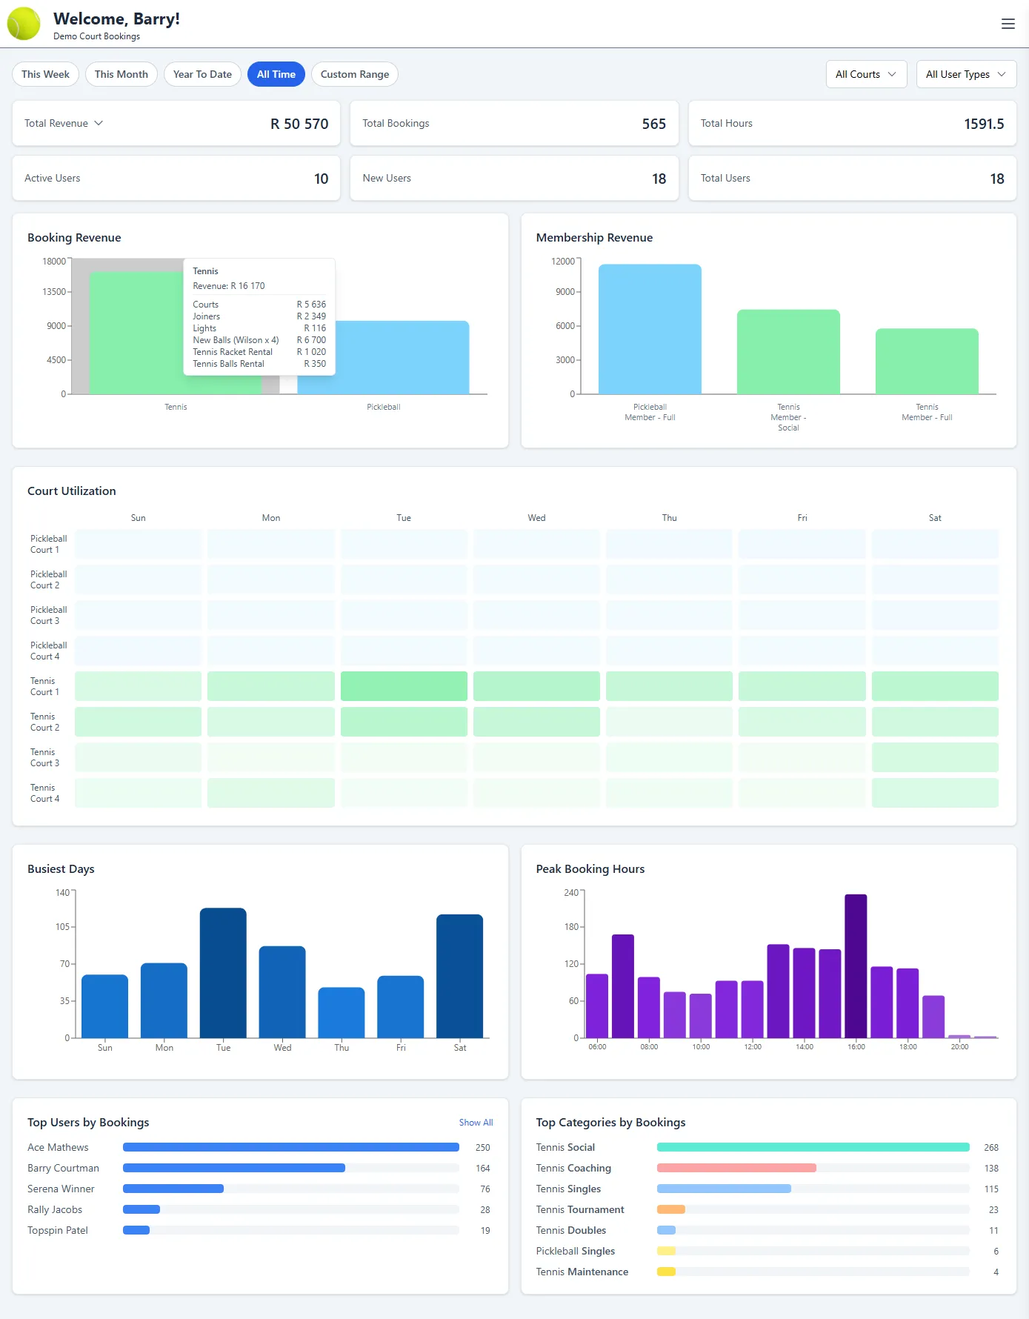Click the Sat bar in Busiest Days
The height and width of the screenshot is (1319, 1029).
tap(459, 976)
